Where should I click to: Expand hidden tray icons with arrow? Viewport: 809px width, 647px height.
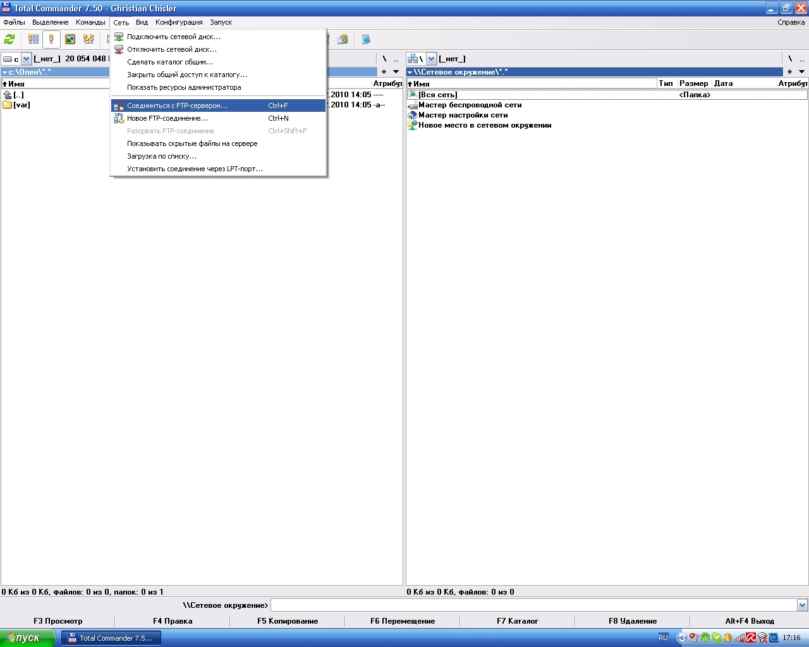pyautogui.click(x=681, y=638)
